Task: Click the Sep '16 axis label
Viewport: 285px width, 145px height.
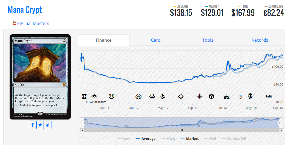Action: (105, 108)
